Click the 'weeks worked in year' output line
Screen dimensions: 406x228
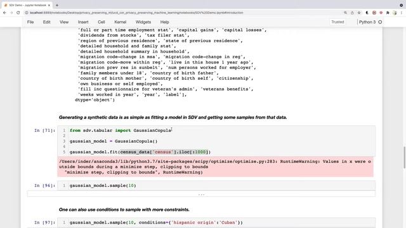pyautogui.click(x=133, y=94)
